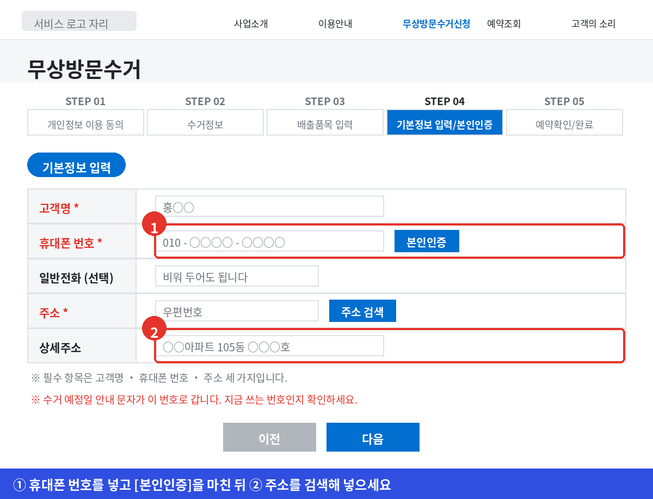Screen dimensions: 653x499
Task: Select the 배출품목 입력 step tab
Action: tap(325, 123)
